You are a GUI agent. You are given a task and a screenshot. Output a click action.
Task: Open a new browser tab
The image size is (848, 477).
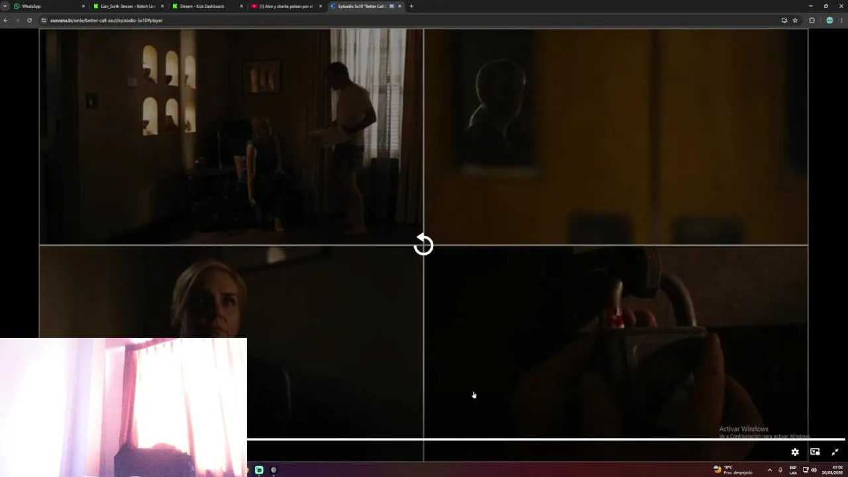(411, 6)
